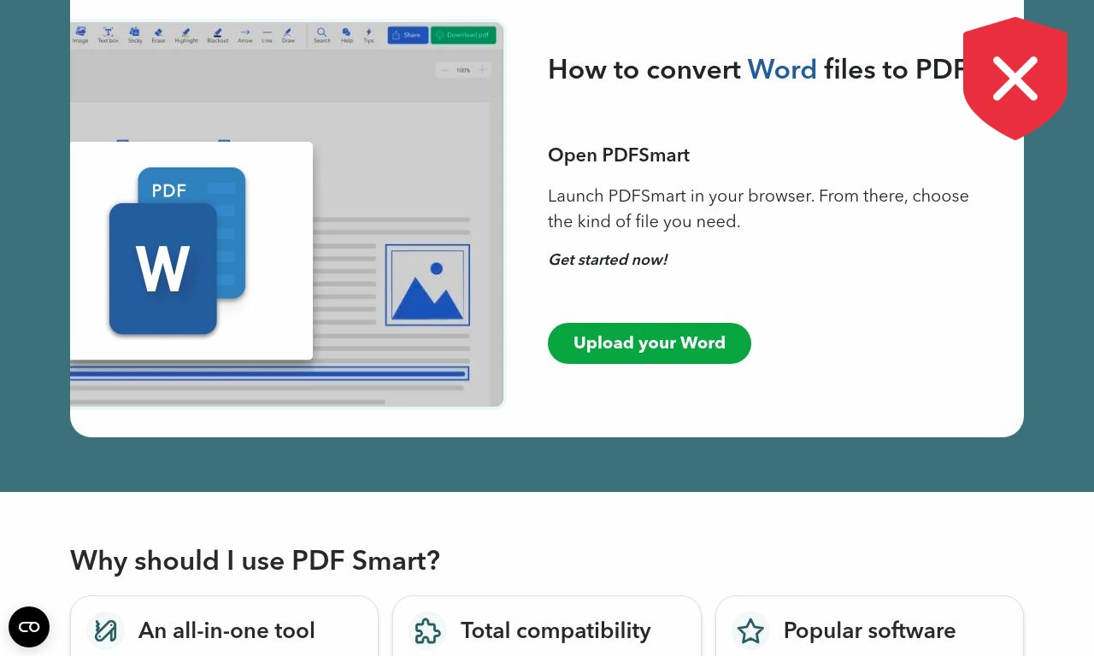Click the How to convert Word files heading
1094x656 pixels.
pyautogui.click(x=757, y=69)
